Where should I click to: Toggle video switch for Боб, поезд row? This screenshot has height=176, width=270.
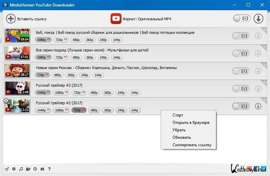tap(241, 36)
